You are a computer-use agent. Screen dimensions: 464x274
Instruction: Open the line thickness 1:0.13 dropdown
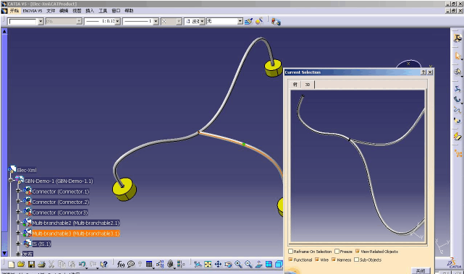117,21
